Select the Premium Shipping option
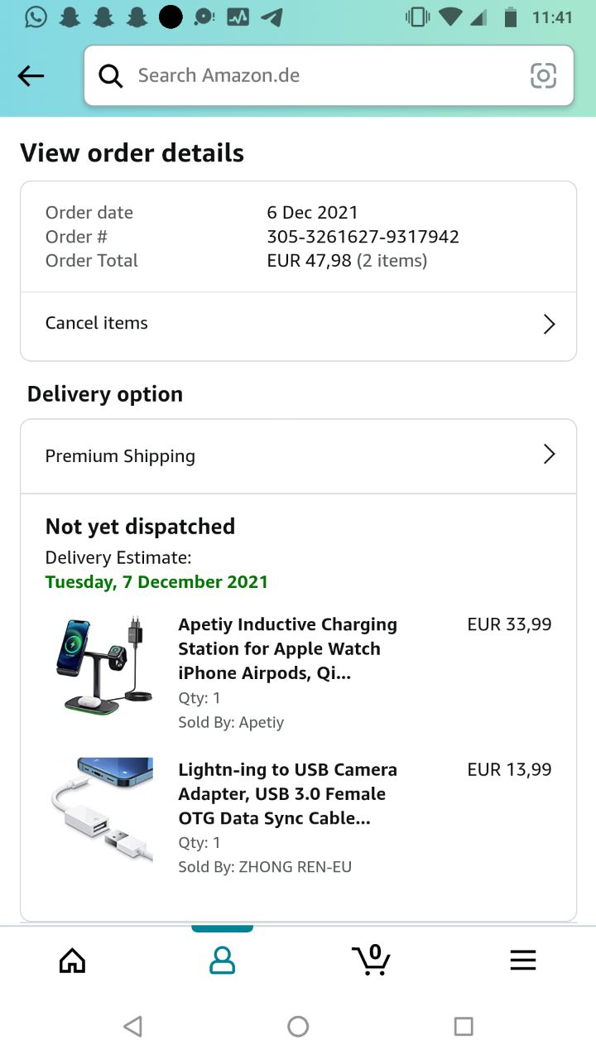596x1060 pixels. 248,455
